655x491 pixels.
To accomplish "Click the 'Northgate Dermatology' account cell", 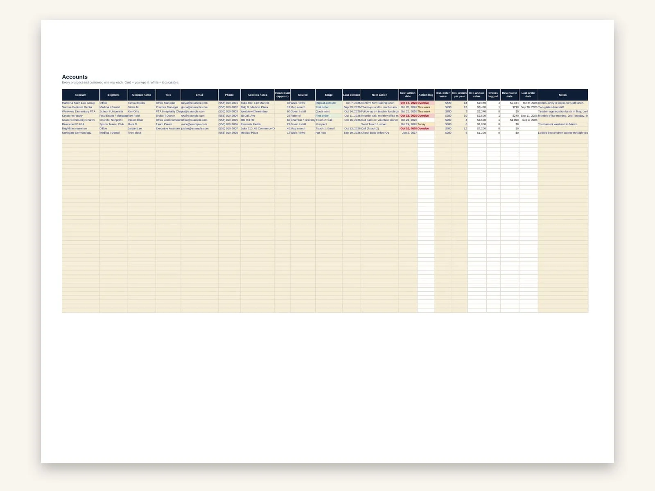I will tap(81, 133).
